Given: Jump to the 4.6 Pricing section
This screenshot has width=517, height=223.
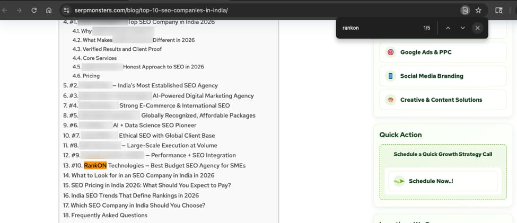Looking at the screenshot, I should 86,76.
